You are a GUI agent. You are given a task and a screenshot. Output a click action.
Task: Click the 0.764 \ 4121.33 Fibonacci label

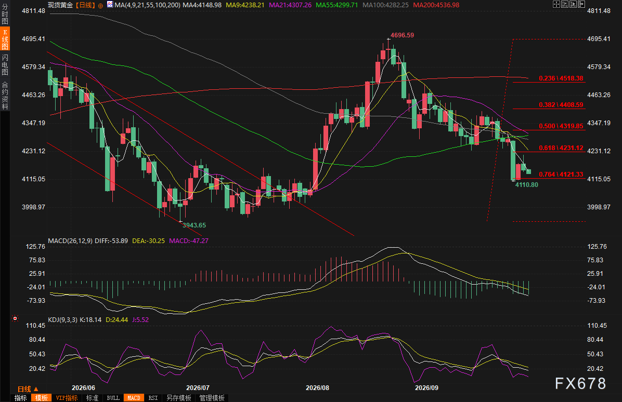(x=561, y=175)
